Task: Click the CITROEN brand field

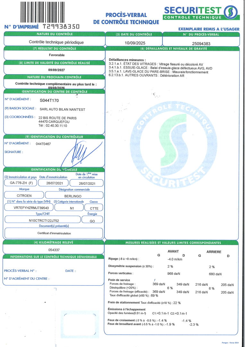Action: 24,195
